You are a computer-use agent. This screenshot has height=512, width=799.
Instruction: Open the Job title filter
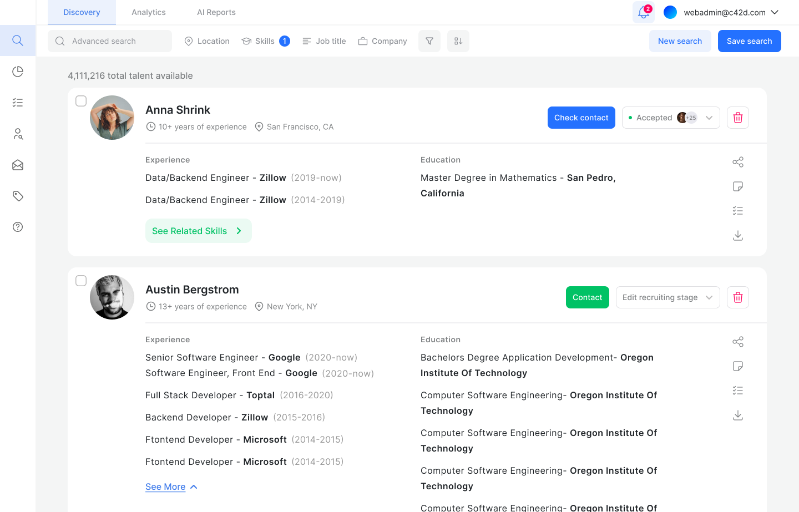(x=324, y=41)
